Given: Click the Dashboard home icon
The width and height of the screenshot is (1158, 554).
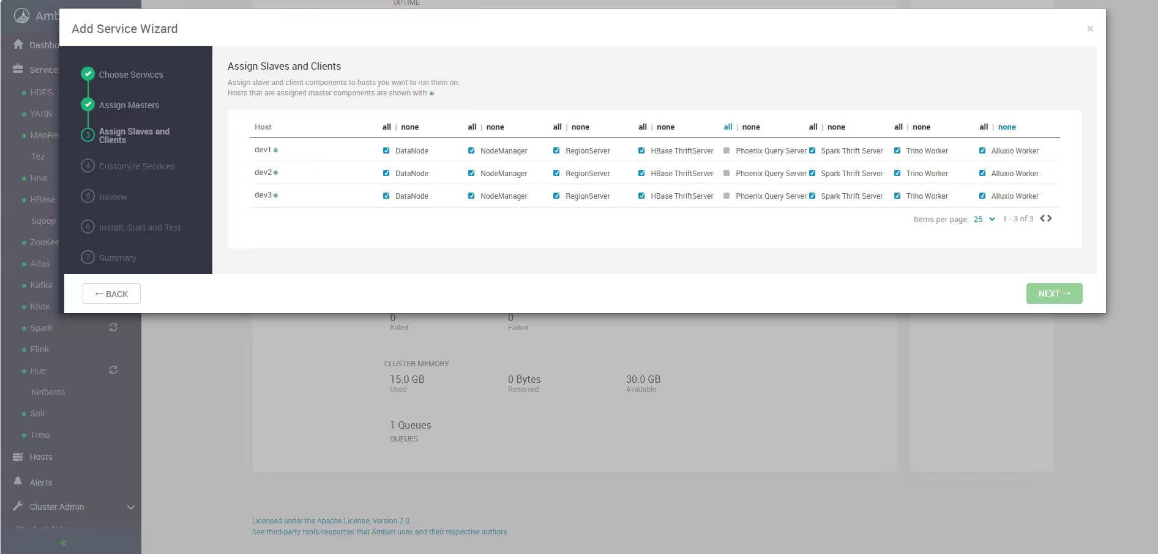Looking at the screenshot, I should pyautogui.click(x=18, y=45).
